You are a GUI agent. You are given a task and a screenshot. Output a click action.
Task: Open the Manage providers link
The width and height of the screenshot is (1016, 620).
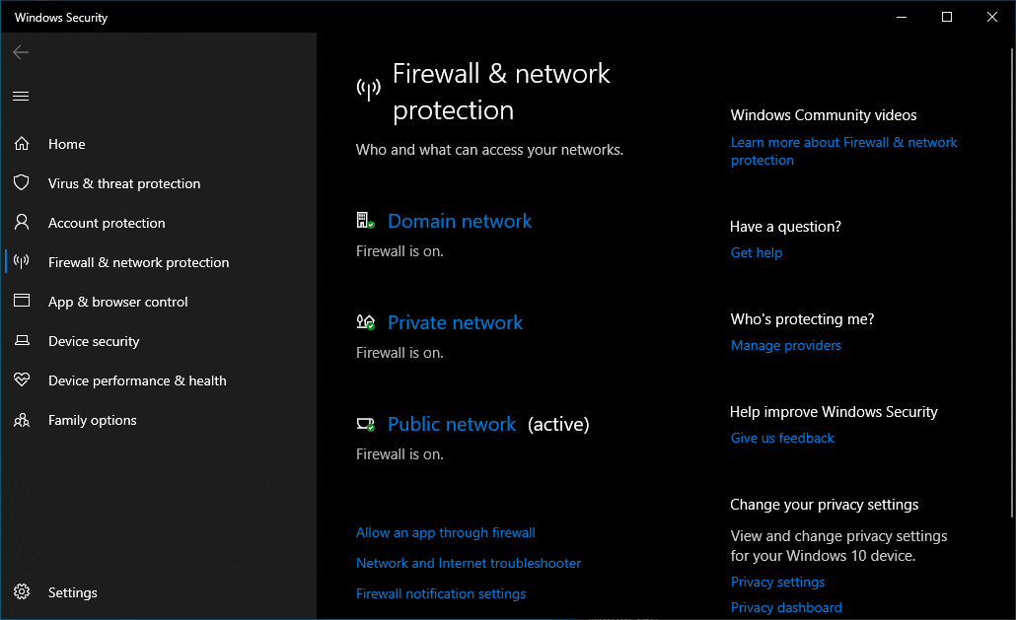coord(786,345)
